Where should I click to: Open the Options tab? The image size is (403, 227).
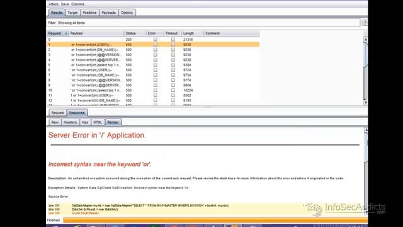127,13
